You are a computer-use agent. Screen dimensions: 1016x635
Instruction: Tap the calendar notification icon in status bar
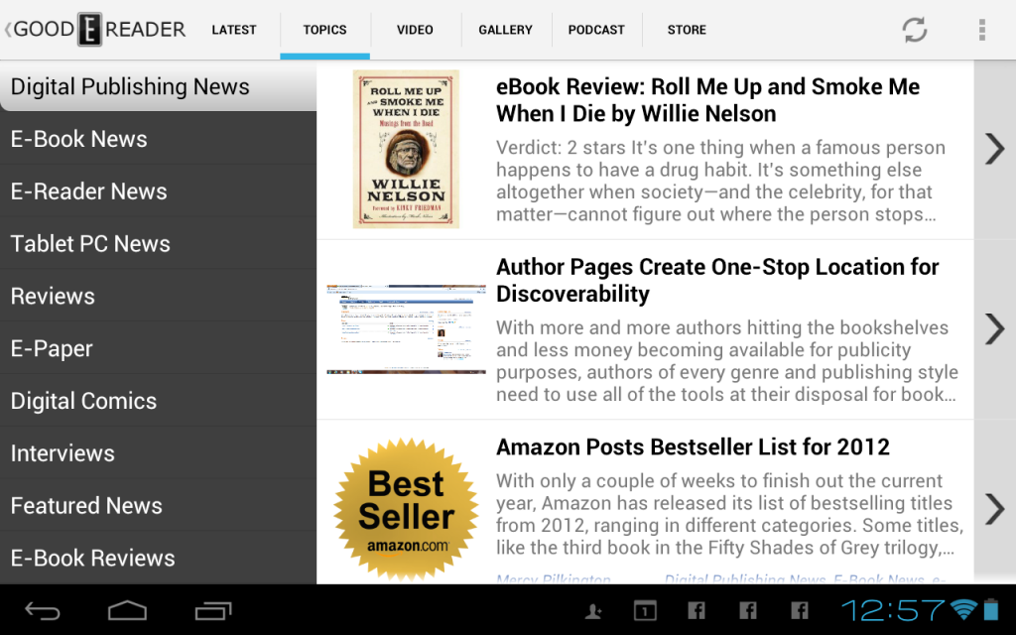[645, 610]
